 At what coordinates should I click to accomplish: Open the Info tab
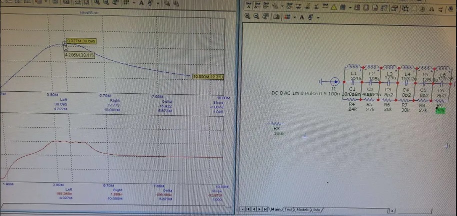tap(317, 210)
